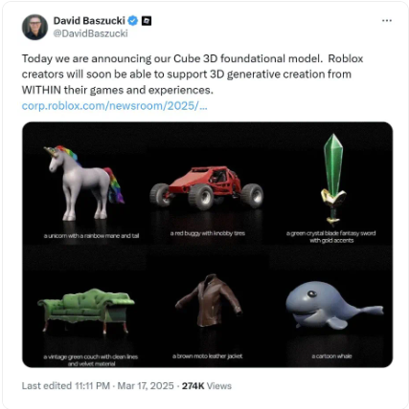The image size is (409, 409).
Task: Click the 'a cartoon whale' caption
Action: tap(331, 356)
